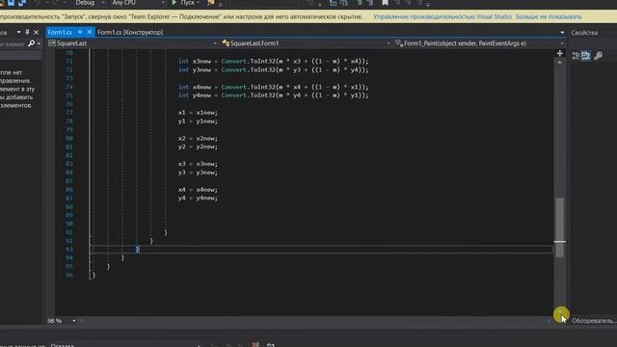The width and height of the screenshot is (617, 347).
Task: Click the line 'y2 = y2new;'
Action: pos(198,147)
